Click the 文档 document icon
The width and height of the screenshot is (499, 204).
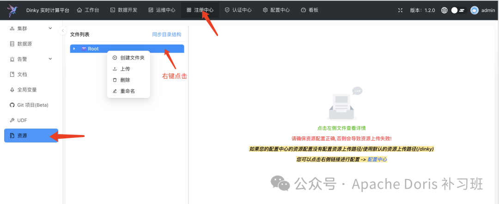point(12,74)
